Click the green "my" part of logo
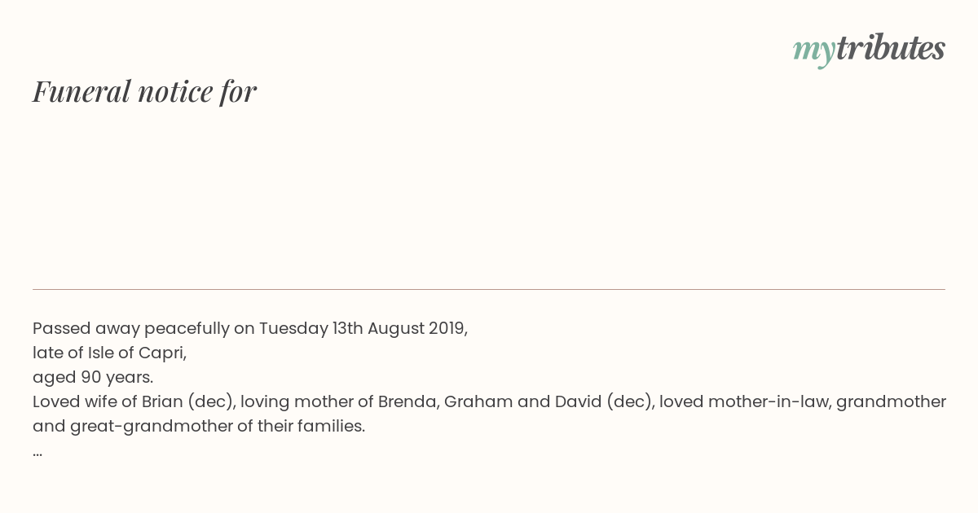978x513 pixels. (x=813, y=52)
